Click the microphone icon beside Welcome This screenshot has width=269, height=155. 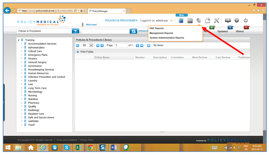pyautogui.click(x=82, y=25)
